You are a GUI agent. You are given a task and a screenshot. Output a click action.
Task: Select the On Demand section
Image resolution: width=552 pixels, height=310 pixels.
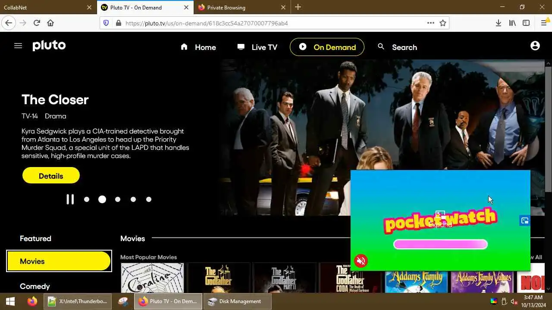(327, 47)
